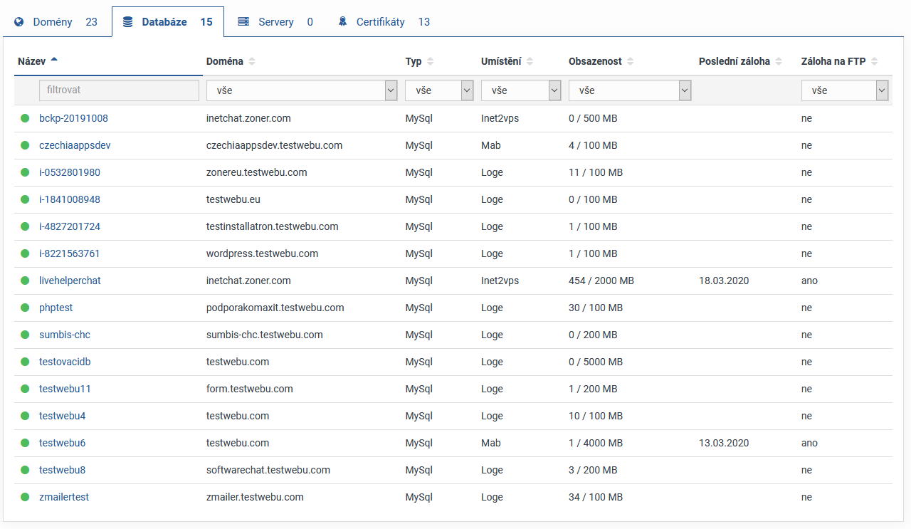
Task: Click the globe icon on Domény tab
Action: point(19,22)
